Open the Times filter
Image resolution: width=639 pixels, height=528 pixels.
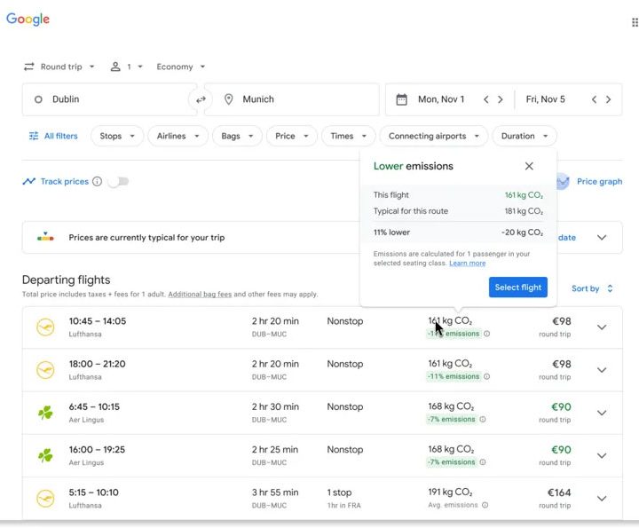(348, 136)
